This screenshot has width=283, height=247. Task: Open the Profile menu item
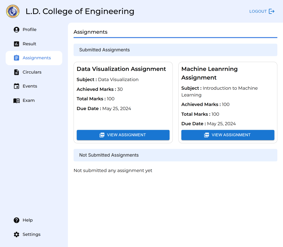click(29, 30)
